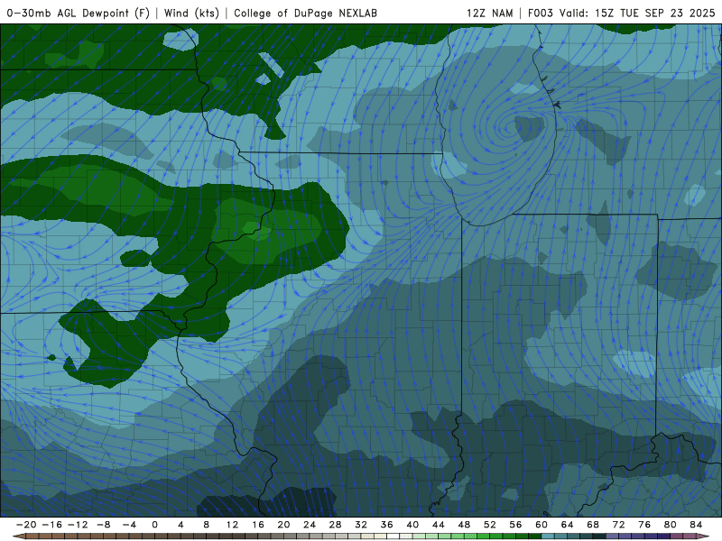This screenshot has width=722, height=541.
Task: Click the -8 value on the legend
Action: click(103, 525)
